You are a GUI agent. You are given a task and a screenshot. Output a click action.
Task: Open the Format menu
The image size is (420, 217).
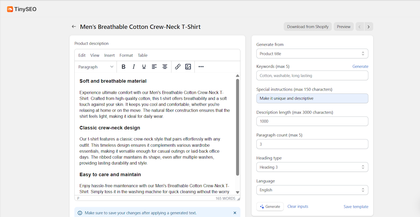click(x=126, y=55)
